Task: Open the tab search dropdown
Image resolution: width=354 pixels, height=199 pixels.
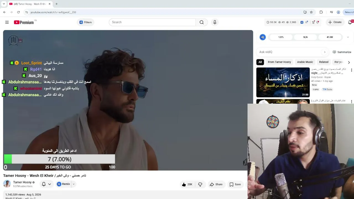Action: coord(4,4)
